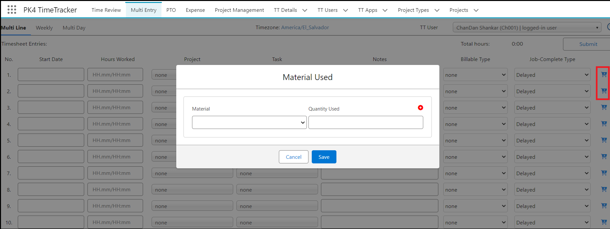Open the Material dropdown in the dialog
Screen dimensions: 610x229
pyautogui.click(x=249, y=122)
